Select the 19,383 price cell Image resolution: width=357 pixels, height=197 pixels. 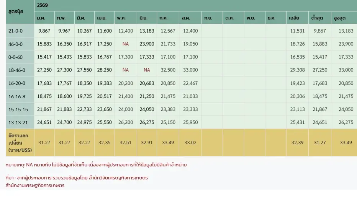pyautogui.click(x=105, y=83)
